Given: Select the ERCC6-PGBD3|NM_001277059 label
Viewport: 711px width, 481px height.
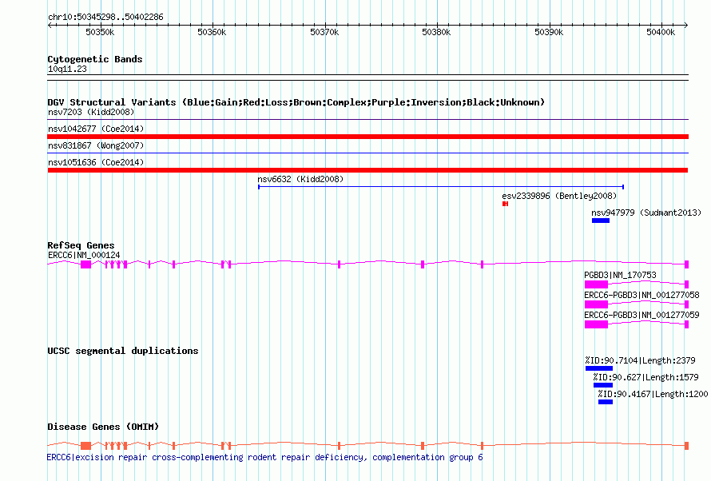Looking at the screenshot, I should click(641, 315).
